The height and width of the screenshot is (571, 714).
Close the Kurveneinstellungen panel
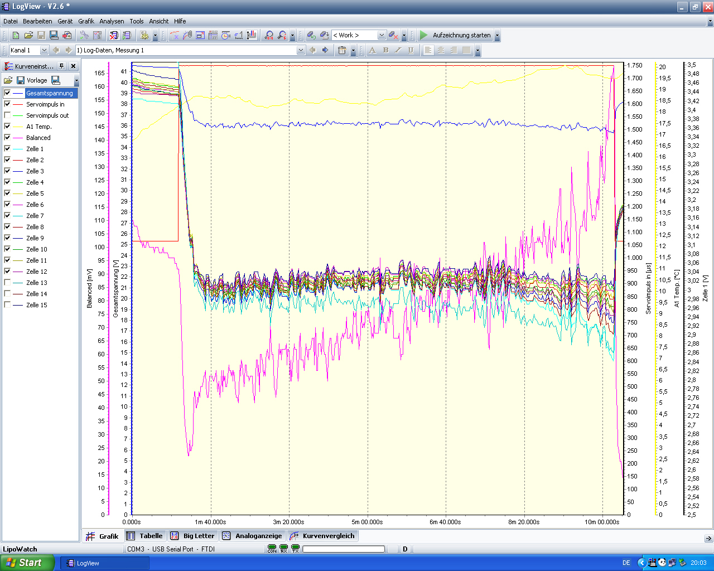(x=73, y=66)
